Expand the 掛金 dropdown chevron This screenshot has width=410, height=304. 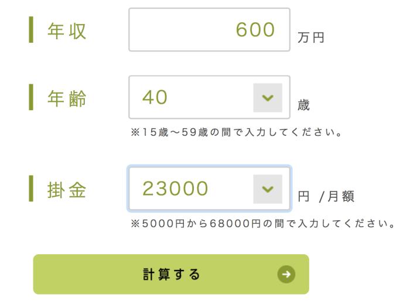(x=268, y=189)
